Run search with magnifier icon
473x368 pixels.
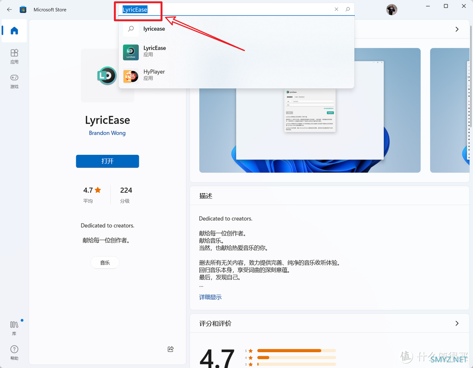tap(347, 9)
